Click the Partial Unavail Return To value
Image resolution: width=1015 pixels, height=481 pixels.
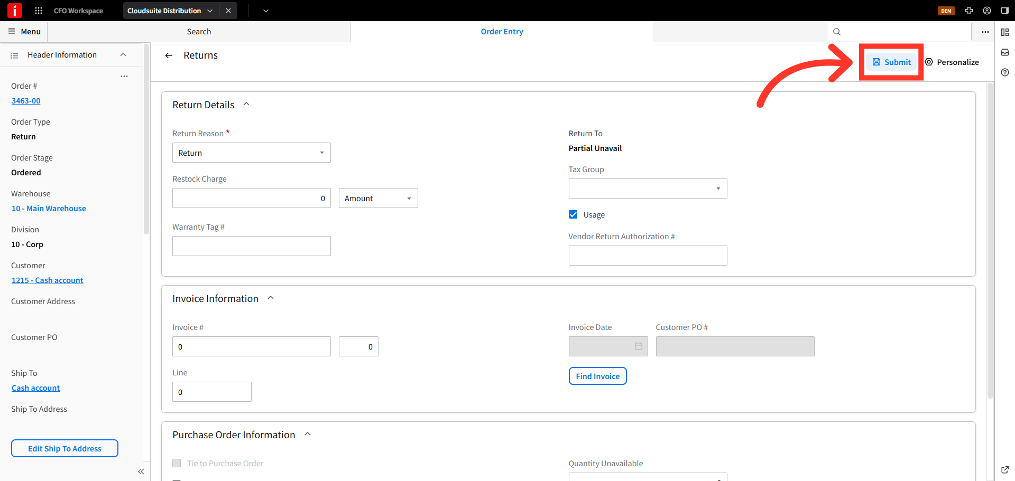coord(595,148)
